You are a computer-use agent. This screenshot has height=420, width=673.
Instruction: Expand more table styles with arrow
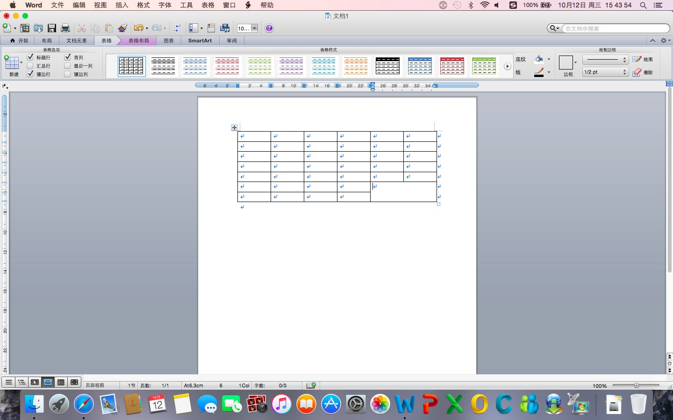tap(507, 66)
